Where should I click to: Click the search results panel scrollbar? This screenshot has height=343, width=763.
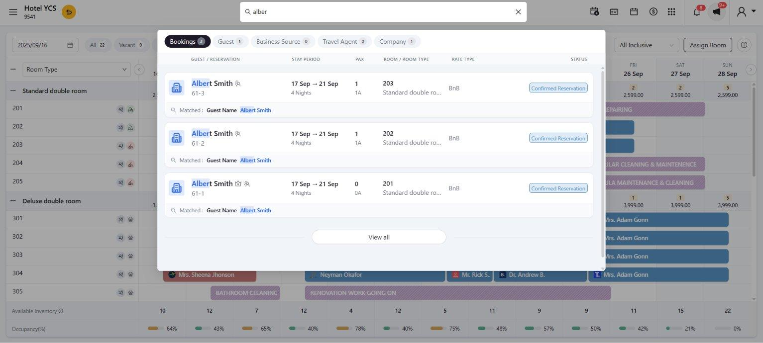click(603, 164)
